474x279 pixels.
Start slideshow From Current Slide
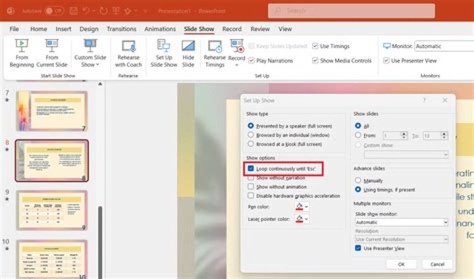pyautogui.click(x=52, y=53)
